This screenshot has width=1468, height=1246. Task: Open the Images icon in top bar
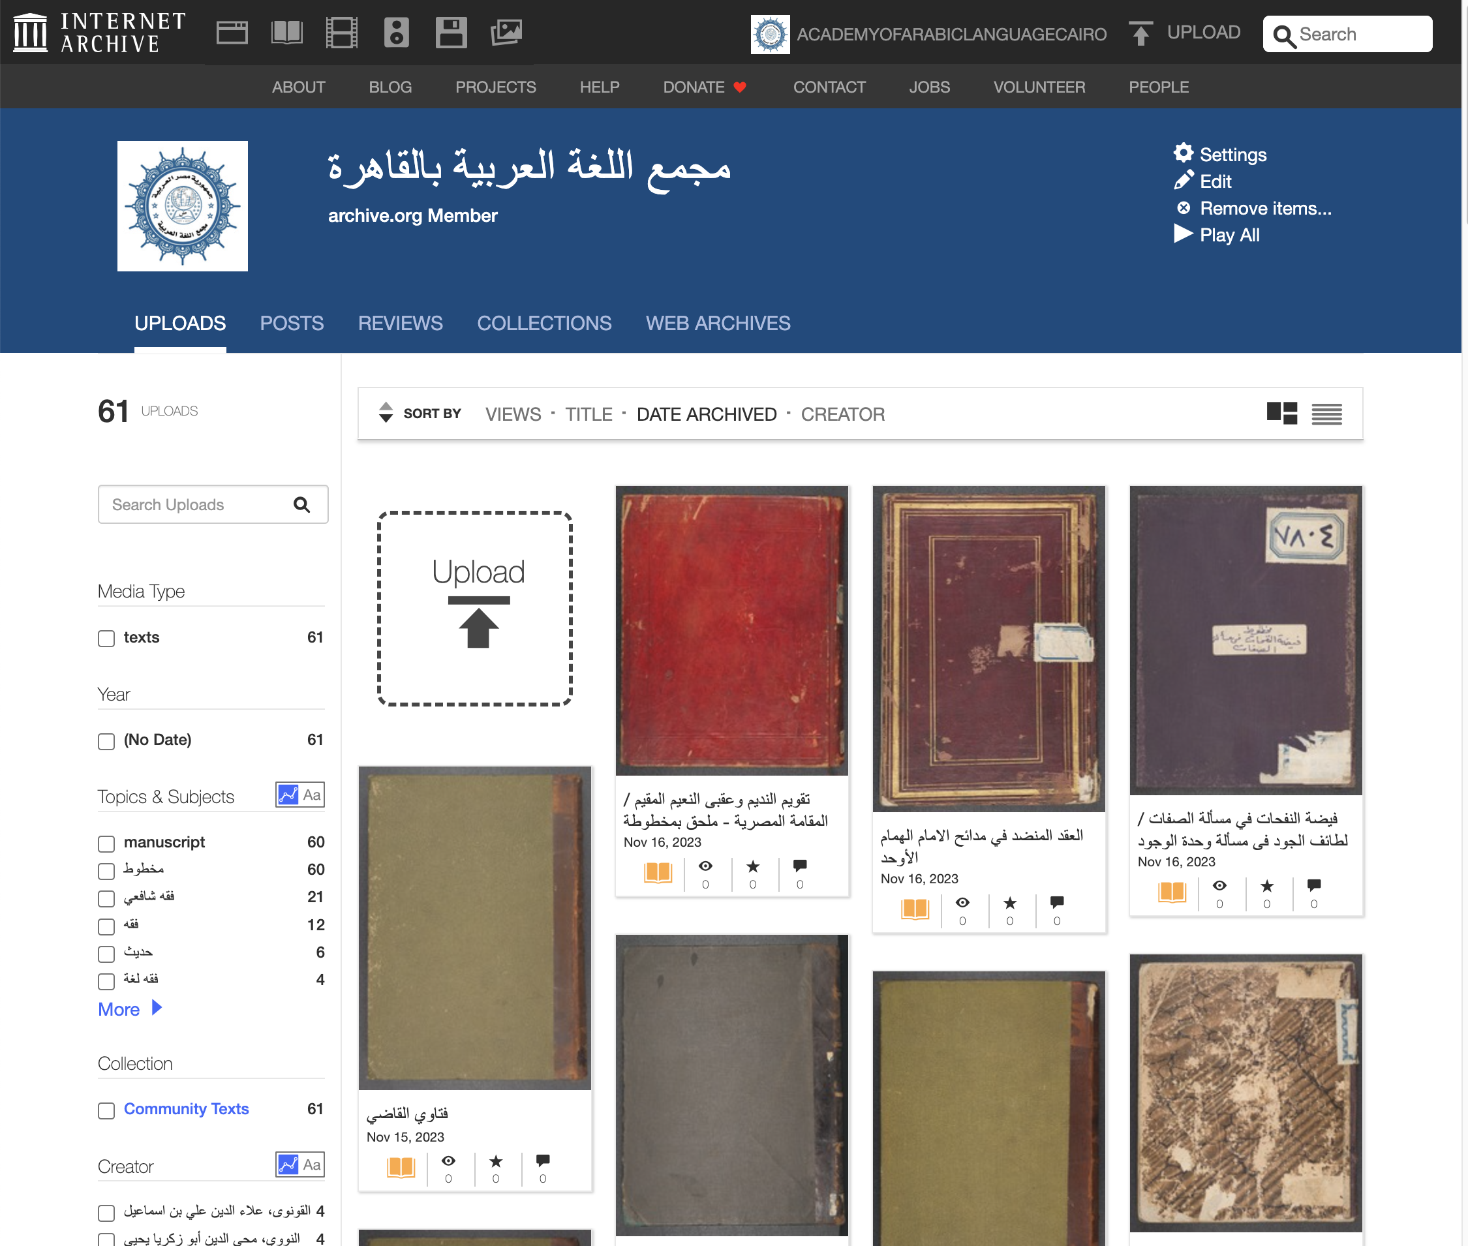coord(506,33)
